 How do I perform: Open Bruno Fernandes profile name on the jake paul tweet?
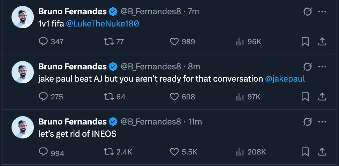tap(72, 67)
